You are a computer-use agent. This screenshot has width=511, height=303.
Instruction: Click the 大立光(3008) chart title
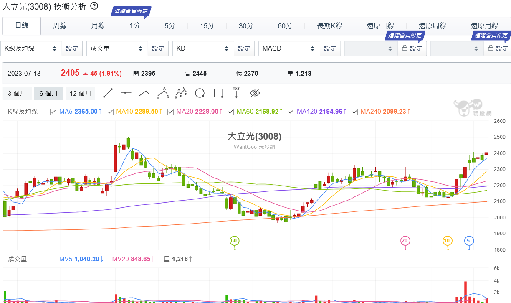point(254,136)
